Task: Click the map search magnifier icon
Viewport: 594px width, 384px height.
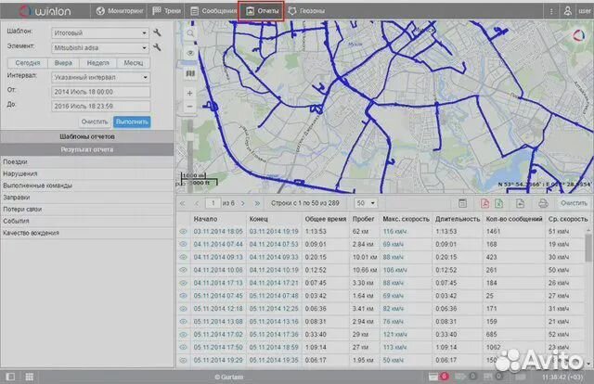Action: 190,33
